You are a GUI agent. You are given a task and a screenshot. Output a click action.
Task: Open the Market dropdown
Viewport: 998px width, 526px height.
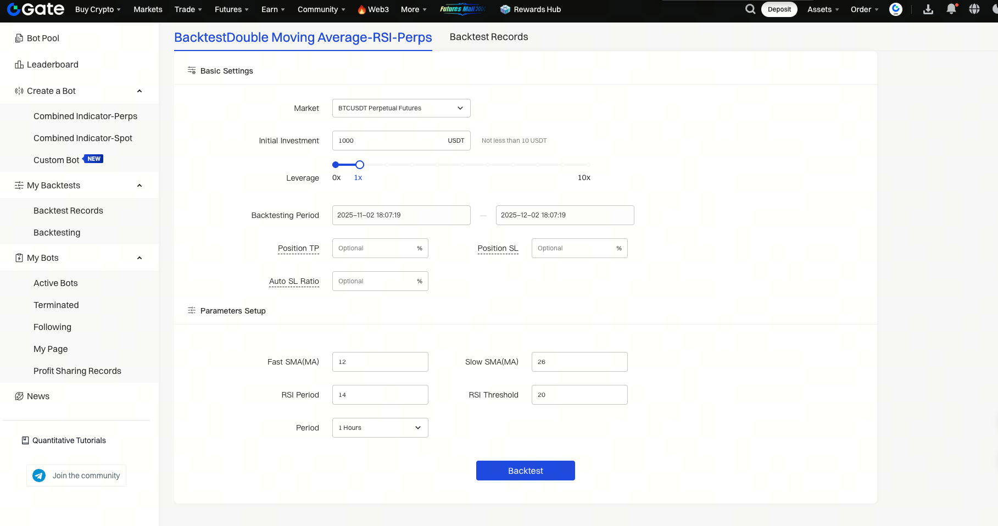401,108
